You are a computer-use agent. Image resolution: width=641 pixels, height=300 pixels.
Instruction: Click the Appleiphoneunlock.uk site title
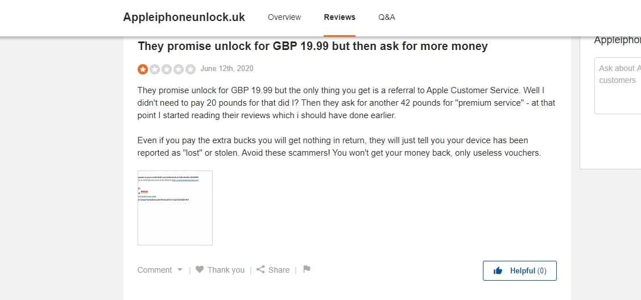point(184,17)
